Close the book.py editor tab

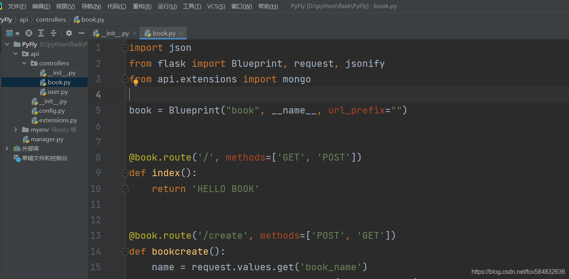(181, 33)
